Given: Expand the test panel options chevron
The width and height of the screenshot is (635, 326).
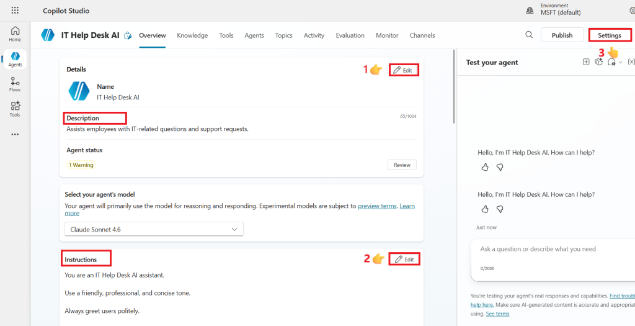Looking at the screenshot, I should click(x=620, y=63).
